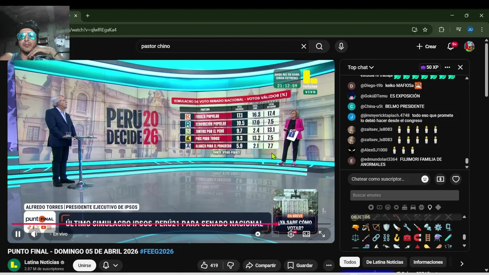Select smiley faces emoji category

pos(388,207)
